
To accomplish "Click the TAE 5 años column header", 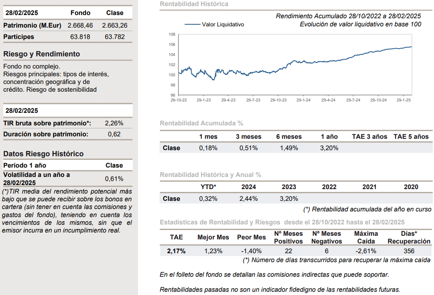I will [411, 137].
